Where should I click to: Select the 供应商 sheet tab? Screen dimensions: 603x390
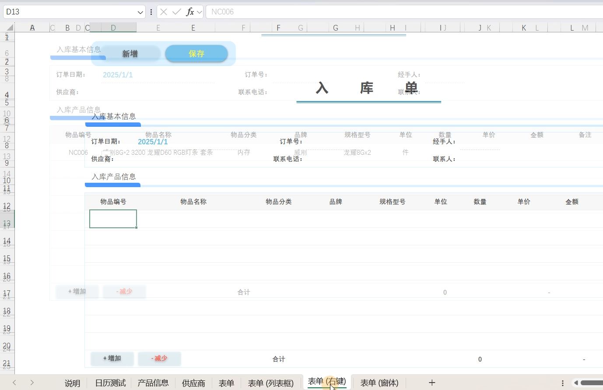pos(193,383)
